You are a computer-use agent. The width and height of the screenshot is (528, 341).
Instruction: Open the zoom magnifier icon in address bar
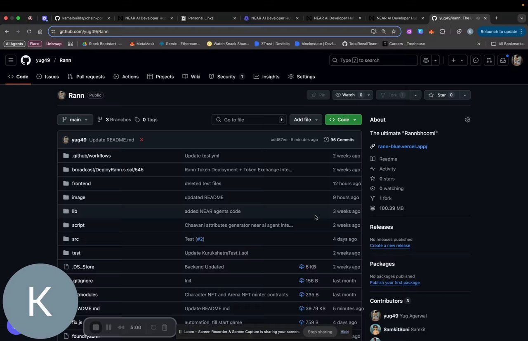(384, 31)
